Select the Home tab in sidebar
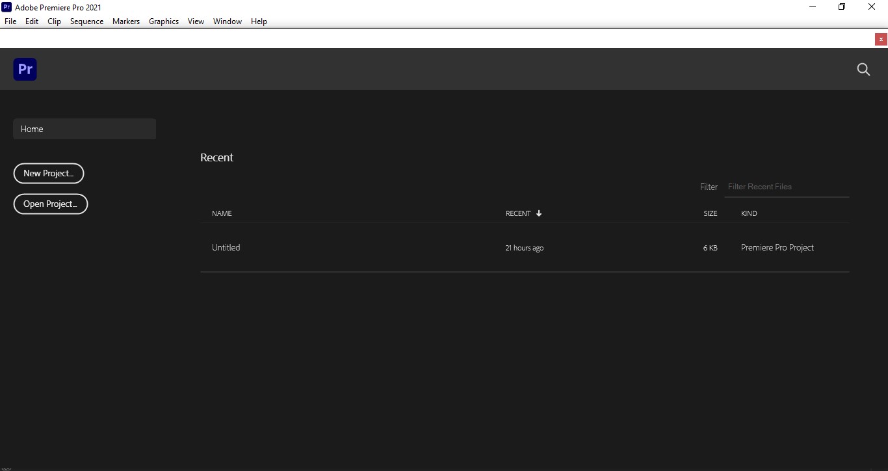888x471 pixels. click(x=85, y=129)
